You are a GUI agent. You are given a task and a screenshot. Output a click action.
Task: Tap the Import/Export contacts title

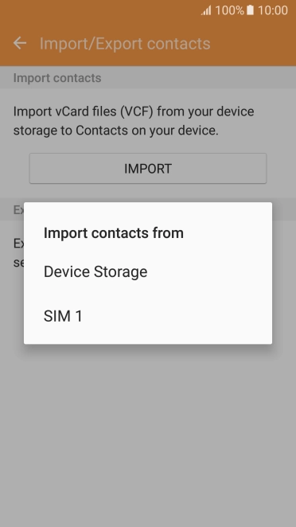point(125,44)
